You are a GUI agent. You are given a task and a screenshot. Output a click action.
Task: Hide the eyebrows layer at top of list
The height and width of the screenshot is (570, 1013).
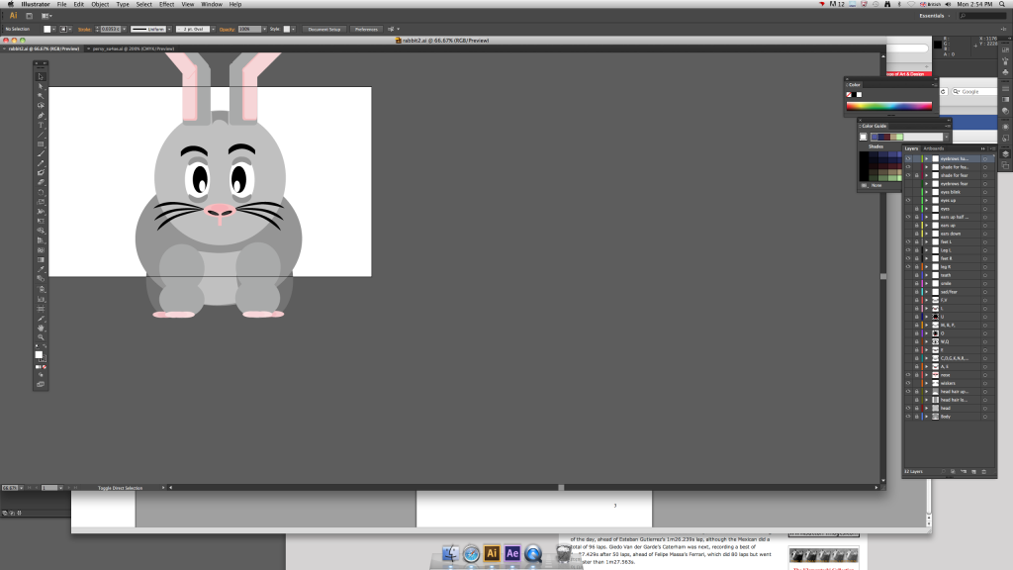click(x=908, y=158)
